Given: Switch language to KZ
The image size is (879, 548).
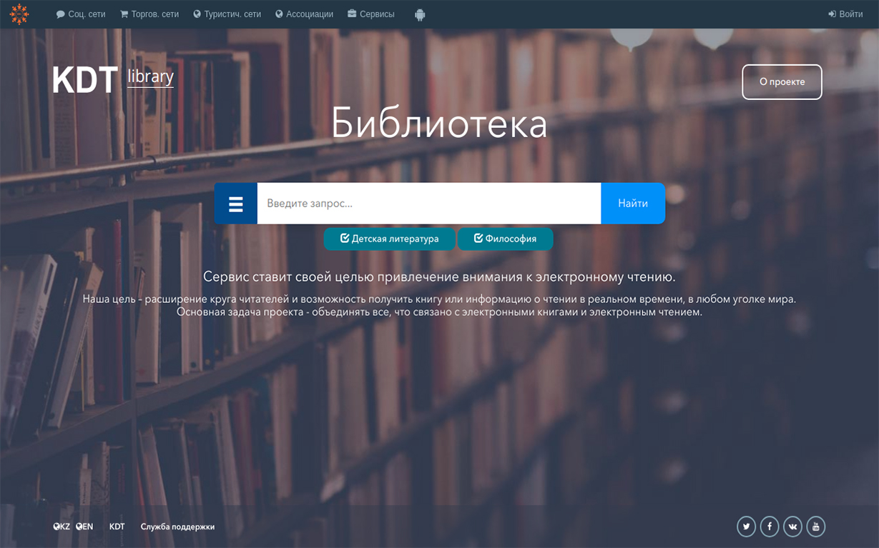Looking at the screenshot, I should (62, 527).
